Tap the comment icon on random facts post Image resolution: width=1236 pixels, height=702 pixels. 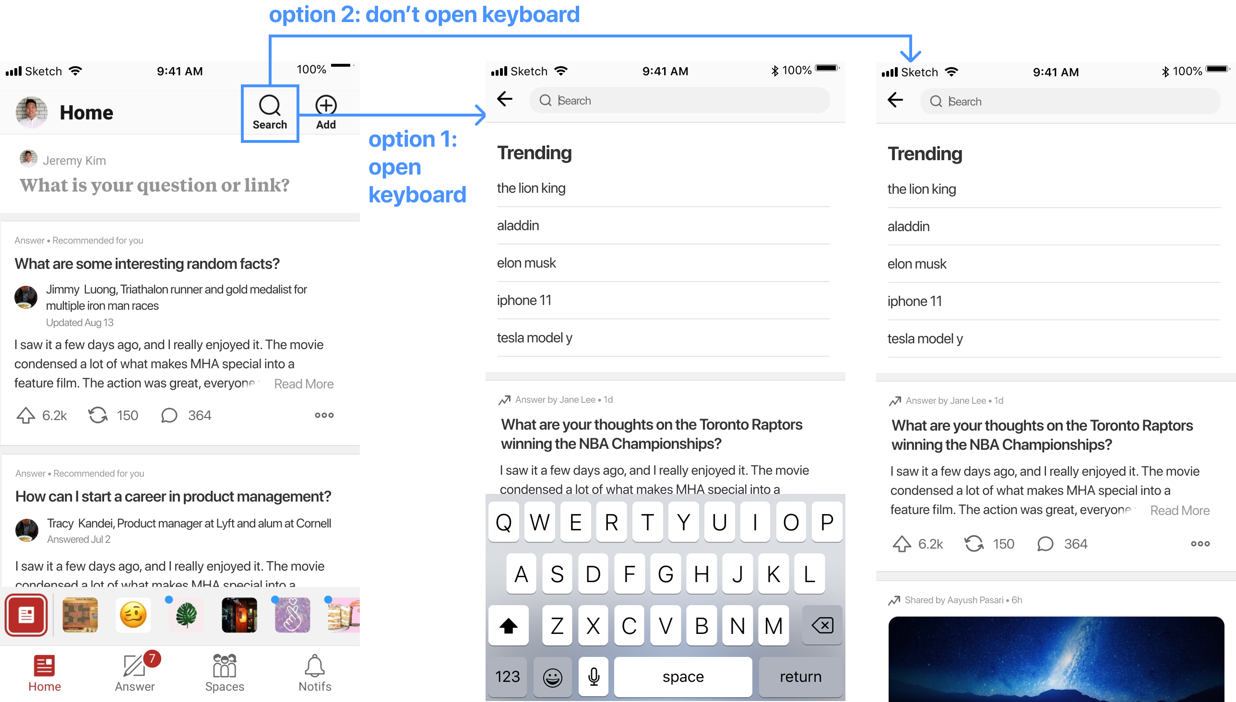(170, 416)
